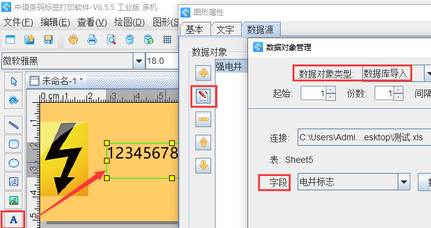Select the rounded rectangle tool

point(14,144)
